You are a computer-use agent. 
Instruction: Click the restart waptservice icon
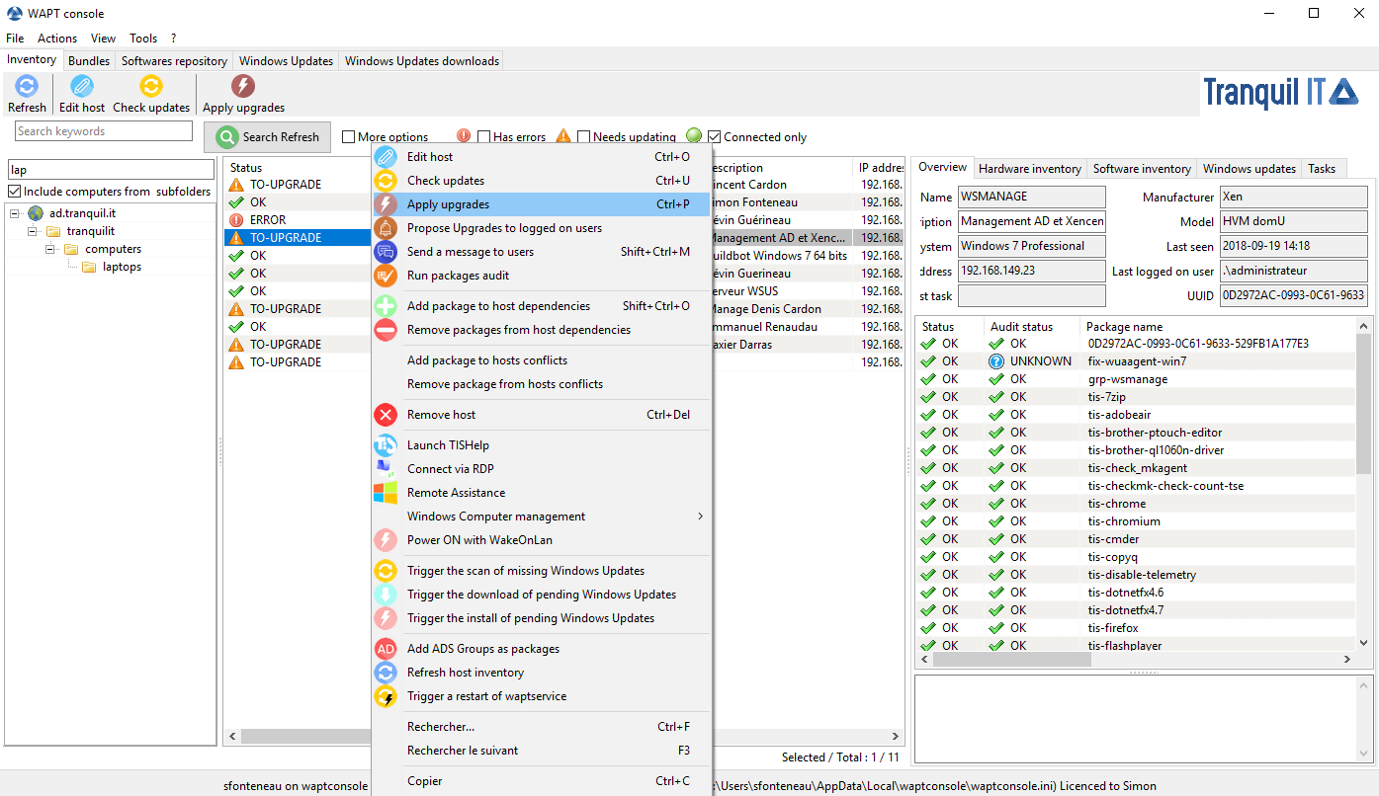[x=386, y=696]
